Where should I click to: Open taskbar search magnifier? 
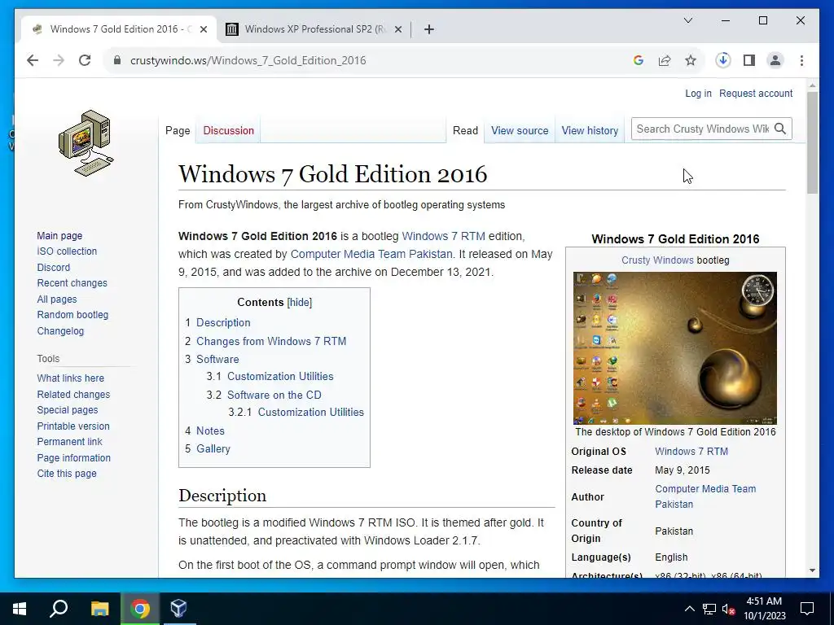59,609
